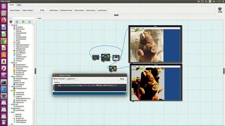Select the TFBroadcast node item
The height and width of the screenshot is (126, 225).
(20, 122)
